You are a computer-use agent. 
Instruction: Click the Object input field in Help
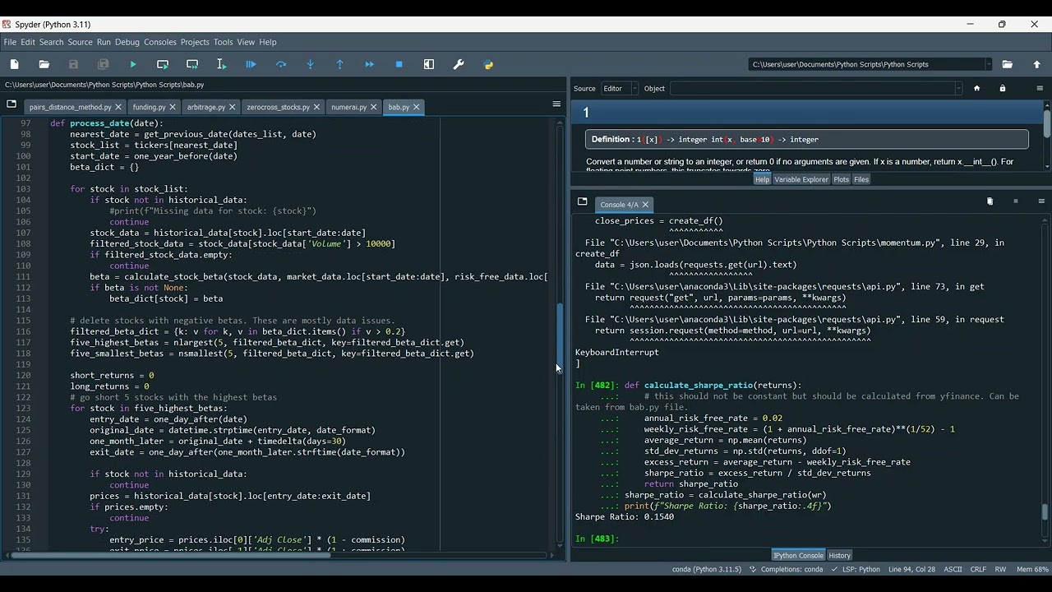(814, 88)
